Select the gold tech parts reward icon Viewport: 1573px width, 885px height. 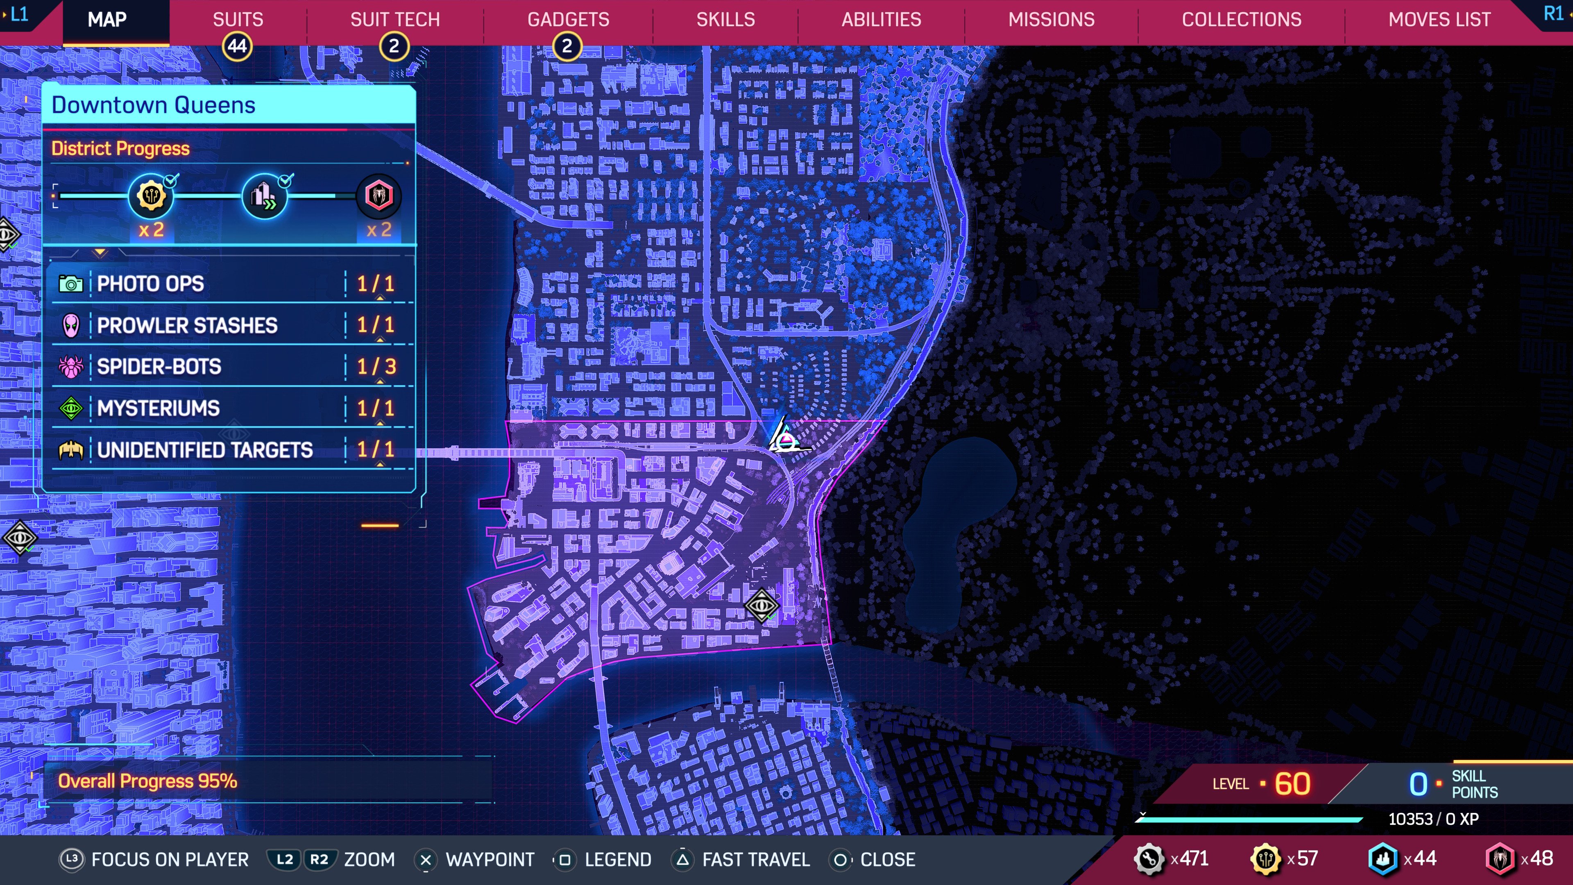coord(151,196)
